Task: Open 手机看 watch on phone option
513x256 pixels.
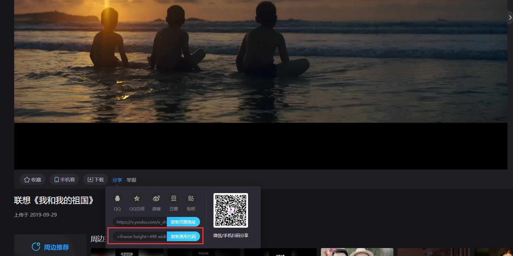Action: pos(64,180)
